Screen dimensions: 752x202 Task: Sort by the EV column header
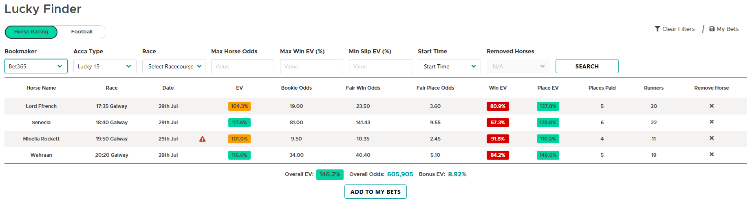tap(239, 88)
